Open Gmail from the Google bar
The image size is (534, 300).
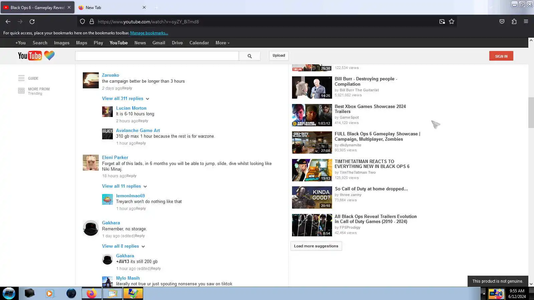(x=159, y=43)
